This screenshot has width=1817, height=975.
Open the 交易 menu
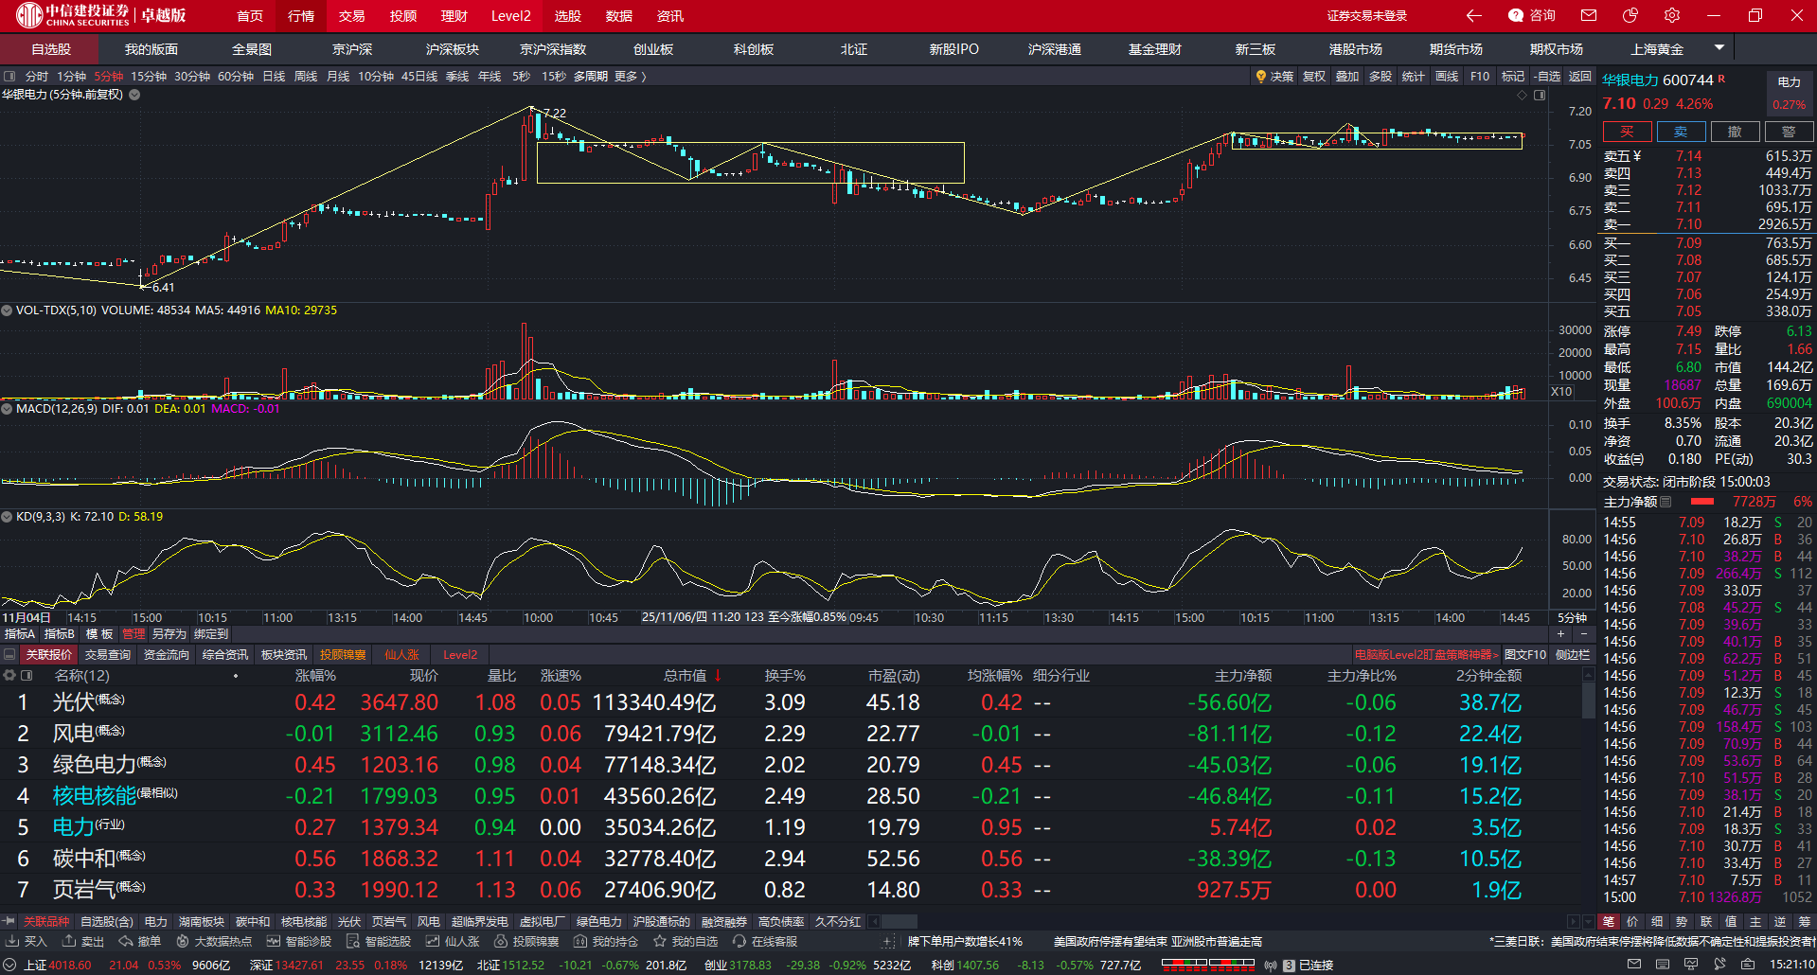pos(352,16)
